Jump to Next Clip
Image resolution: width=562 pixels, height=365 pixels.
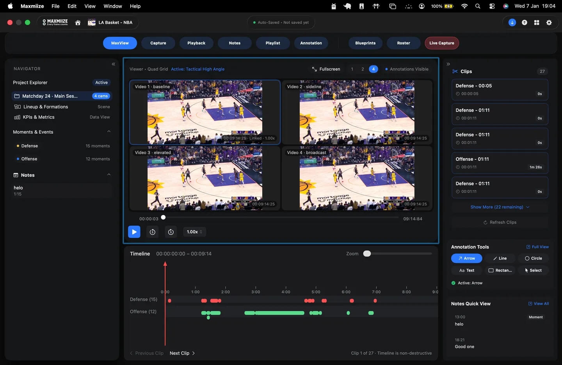tap(182, 353)
